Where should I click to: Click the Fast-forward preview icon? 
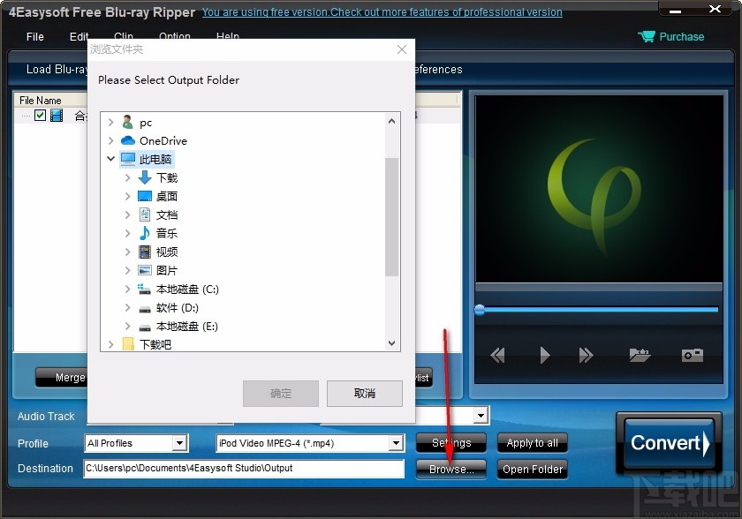tap(586, 355)
